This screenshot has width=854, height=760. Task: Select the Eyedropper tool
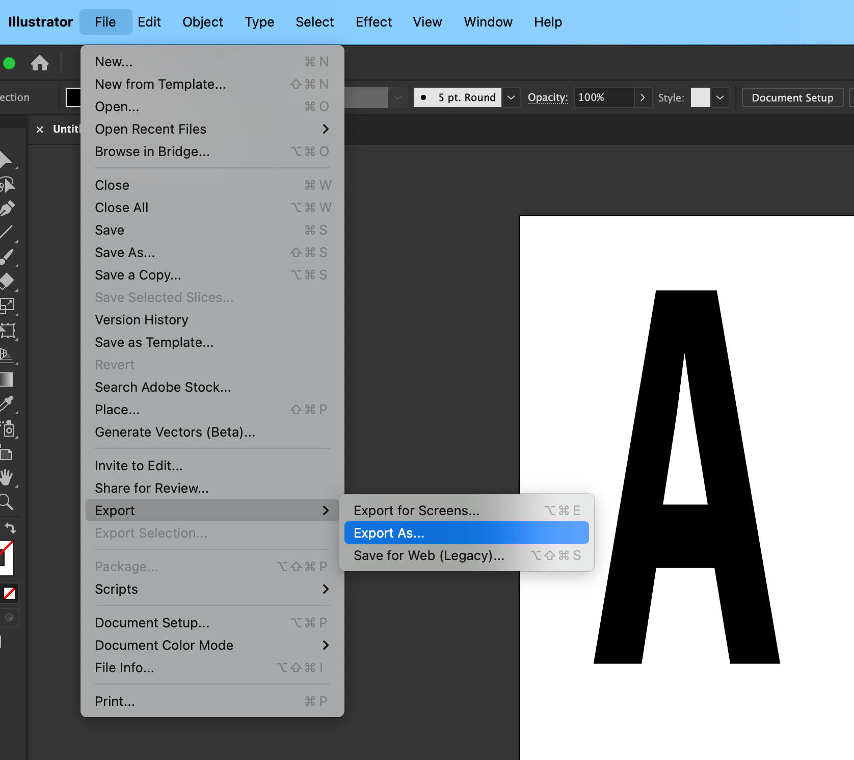pos(7,404)
